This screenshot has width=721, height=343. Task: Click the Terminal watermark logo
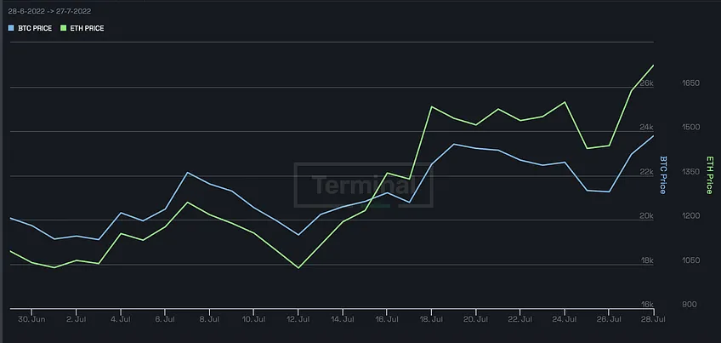pyautogui.click(x=363, y=185)
